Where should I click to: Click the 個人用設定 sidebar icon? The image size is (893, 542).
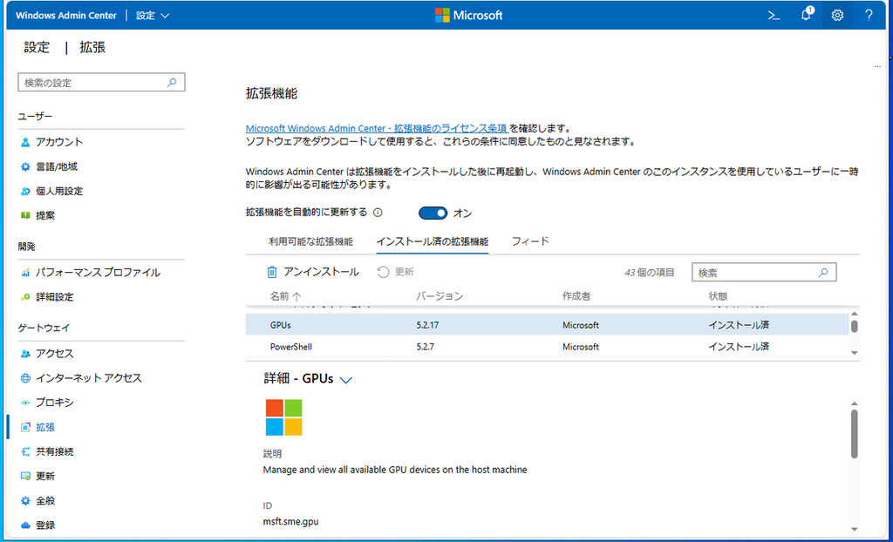point(25,192)
